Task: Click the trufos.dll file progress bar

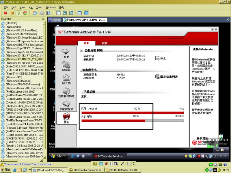Action: (x=133, y=113)
